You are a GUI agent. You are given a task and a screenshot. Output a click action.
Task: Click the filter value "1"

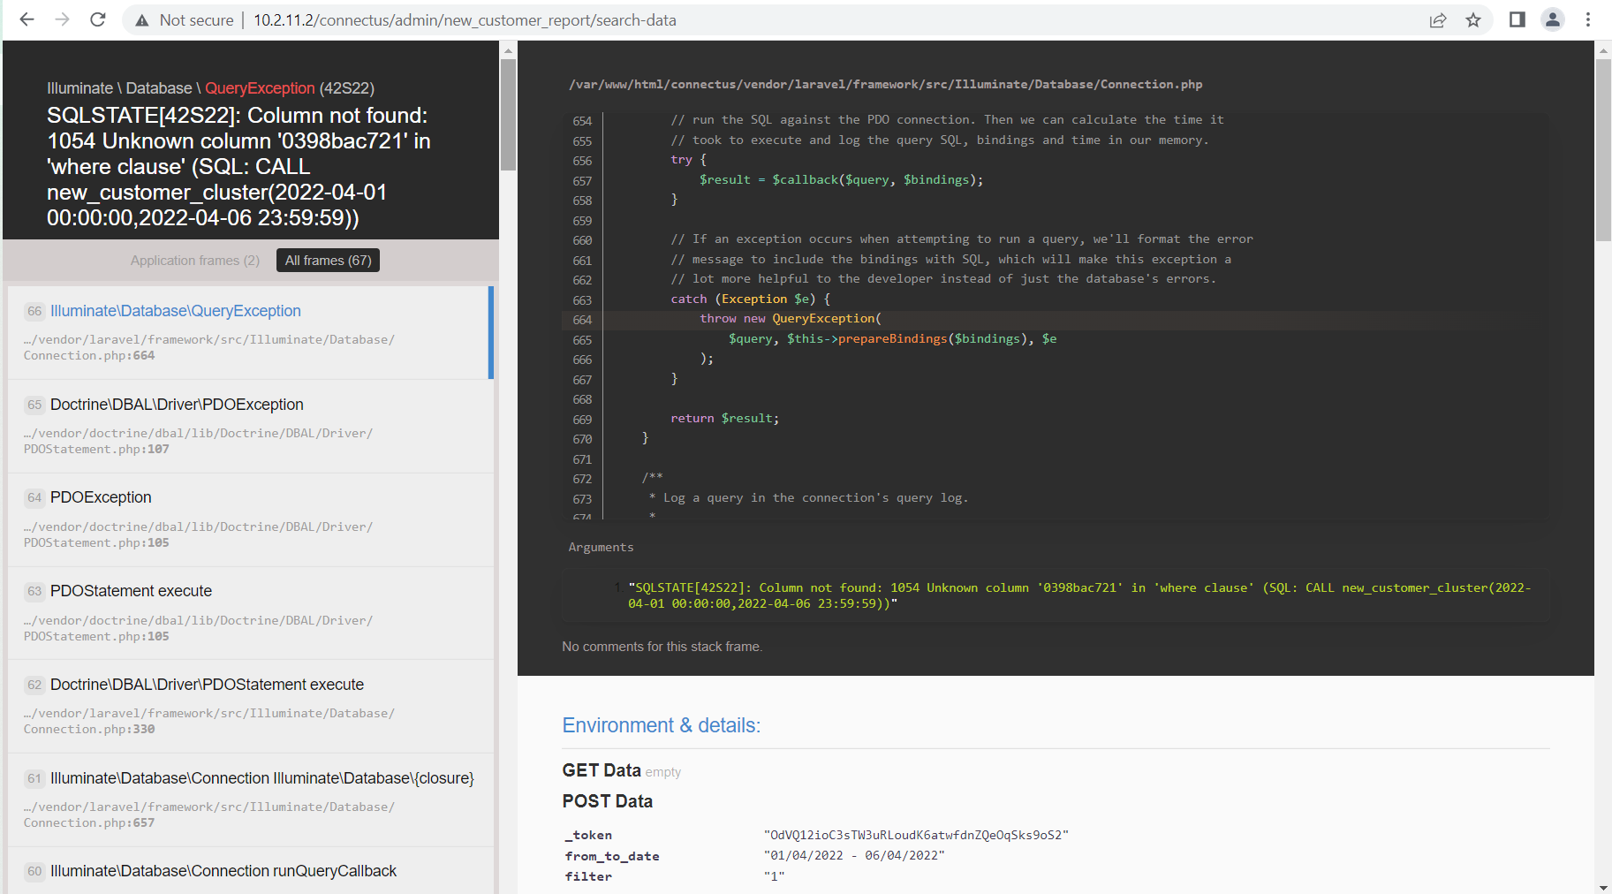[774, 876]
